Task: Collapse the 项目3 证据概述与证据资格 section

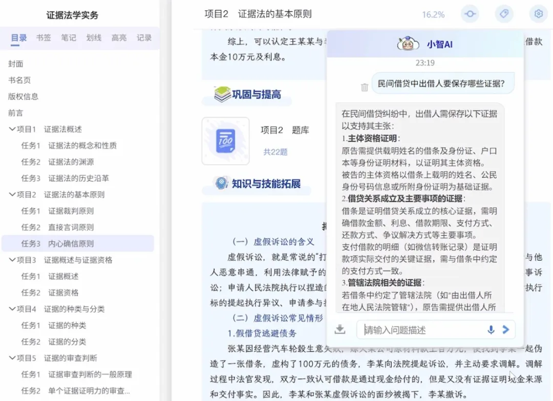Action: (12, 260)
